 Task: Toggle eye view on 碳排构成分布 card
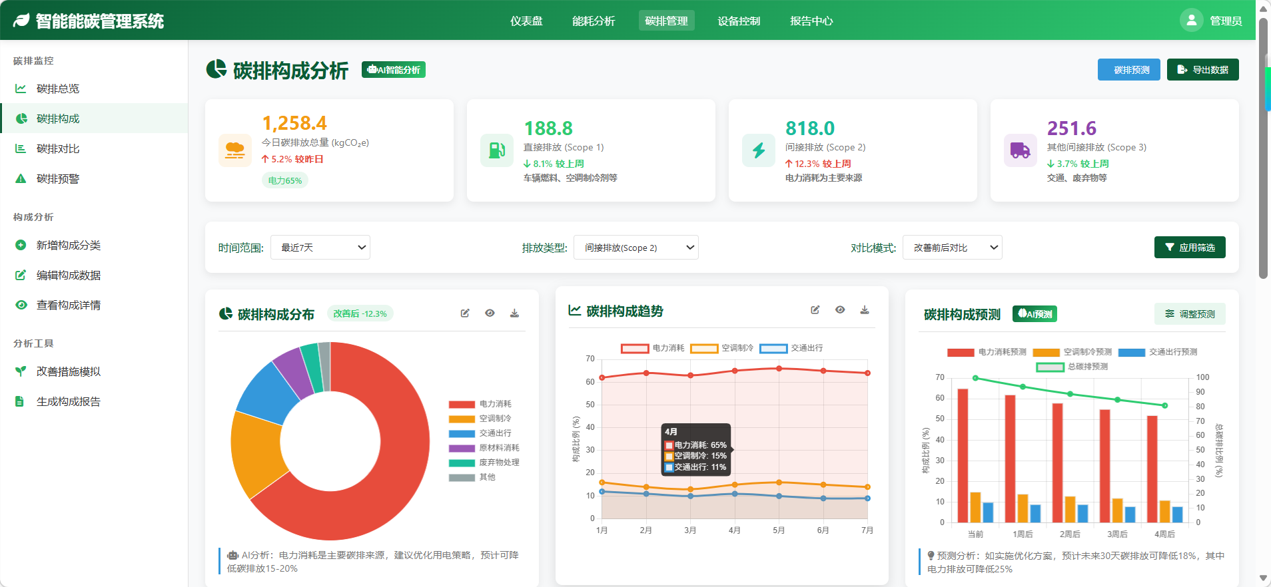coord(490,313)
